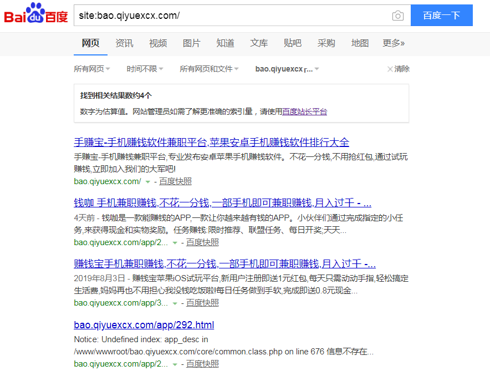Open 百度快照 for the 手赚宝 result
The width and height of the screenshot is (490, 386).
[x=175, y=181]
